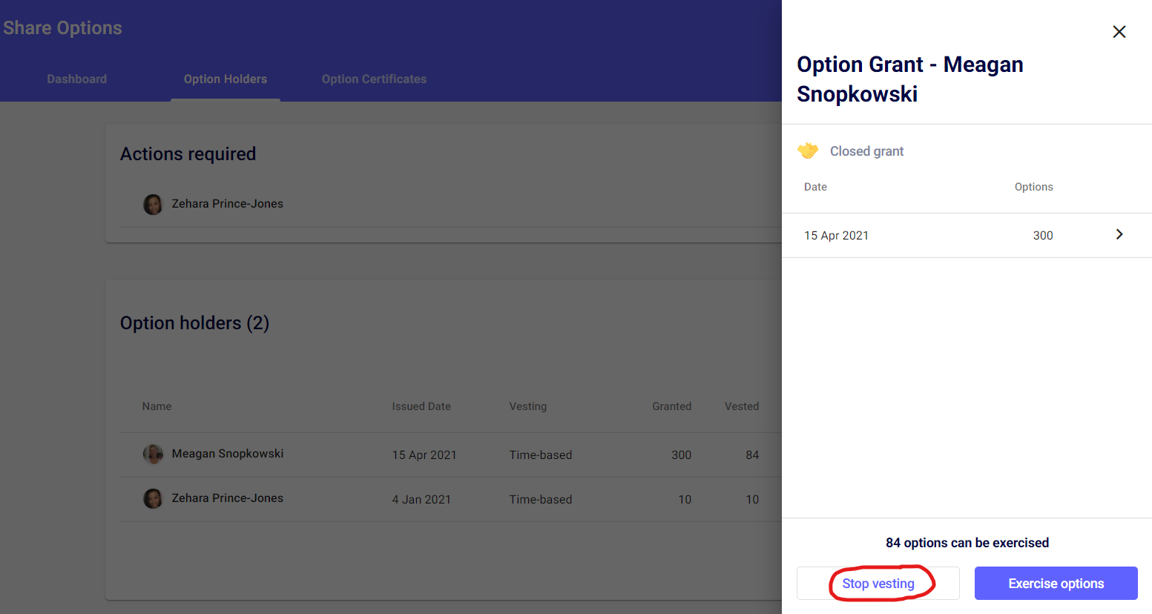Click the Granted column header
Viewport: 1152px width, 614px height.
[672, 406]
